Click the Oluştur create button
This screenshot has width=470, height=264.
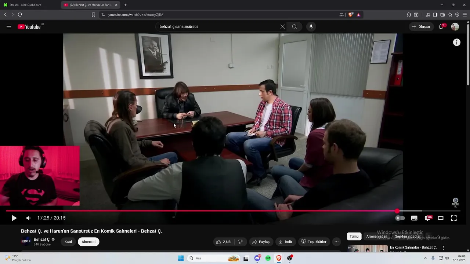(x=421, y=27)
